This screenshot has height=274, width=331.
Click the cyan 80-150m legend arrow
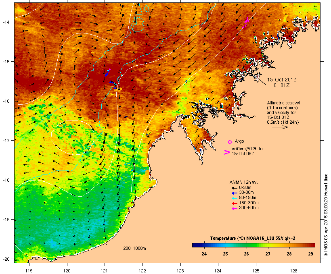click(234, 198)
